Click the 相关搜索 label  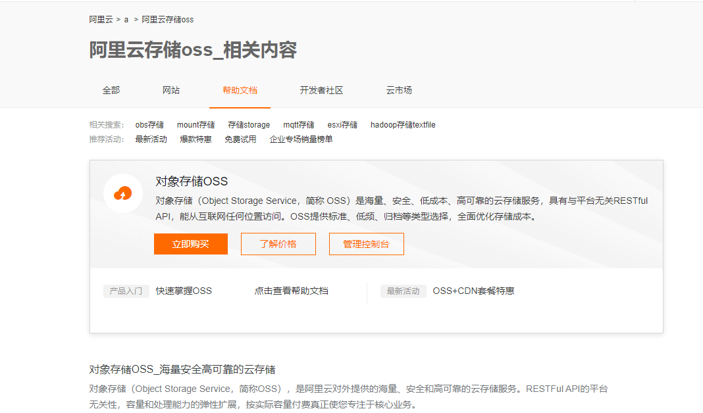tap(106, 124)
